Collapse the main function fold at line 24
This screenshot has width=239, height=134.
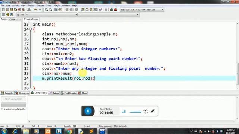pyautogui.click(x=31, y=29)
